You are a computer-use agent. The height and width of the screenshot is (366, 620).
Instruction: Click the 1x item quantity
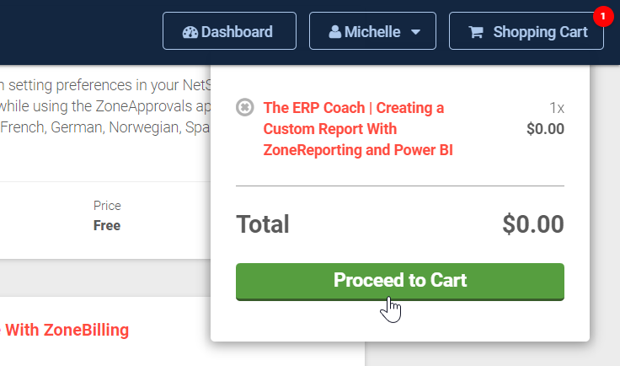click(x=556, y=108)
